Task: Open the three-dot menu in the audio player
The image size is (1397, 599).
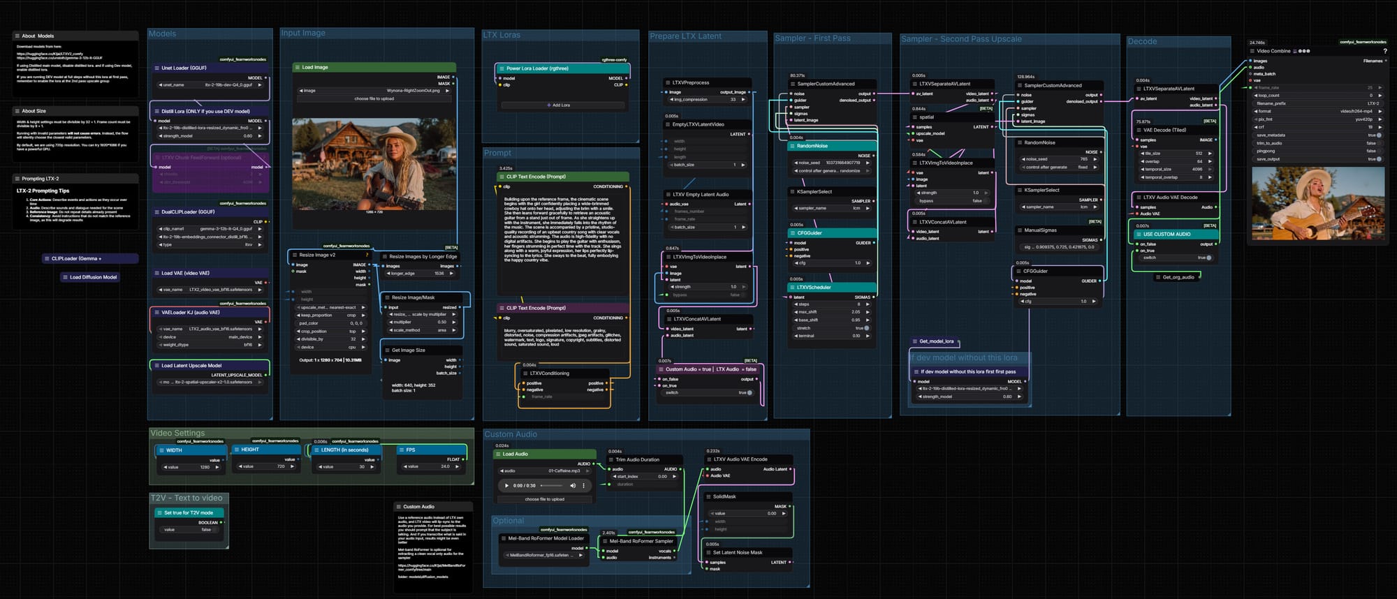Action: tap(584, 485)
